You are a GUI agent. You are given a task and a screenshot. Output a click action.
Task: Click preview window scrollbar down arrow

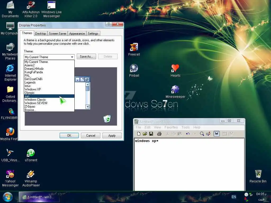click(x=88, y=107)
